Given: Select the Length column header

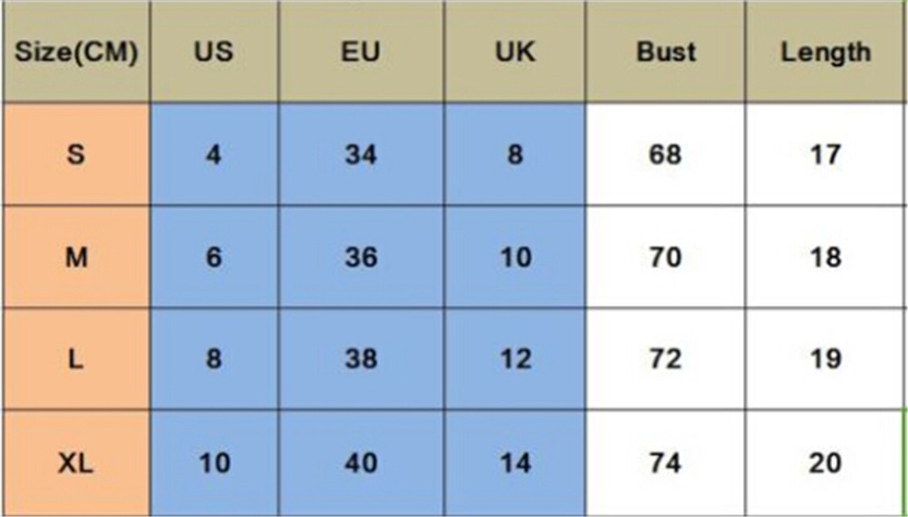Looking at the screenshot, I should pos(826,52).
